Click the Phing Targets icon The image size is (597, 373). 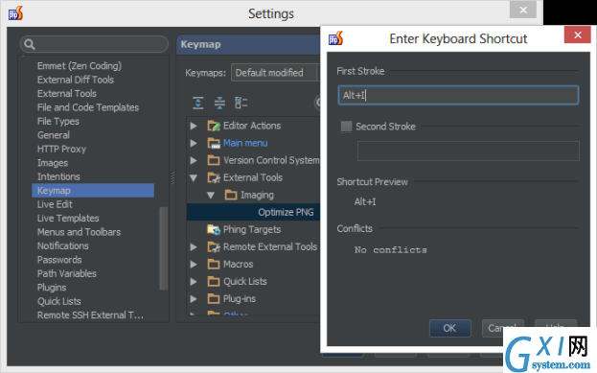click(214, 229)
